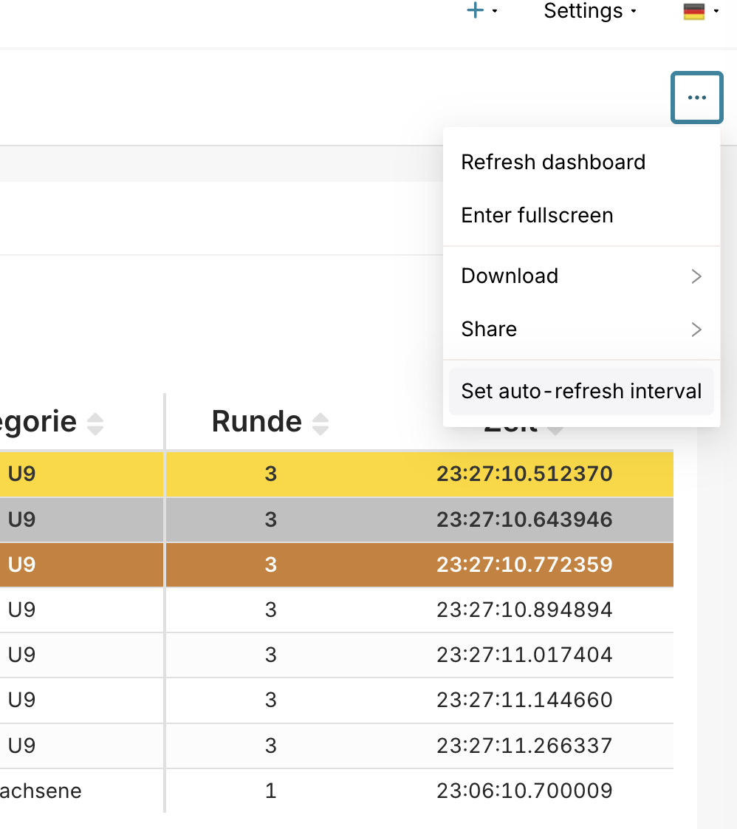The width and height of the screenshot is (737, 829).
Task: Change language via the German flag icon
Action: click(695, 11)
